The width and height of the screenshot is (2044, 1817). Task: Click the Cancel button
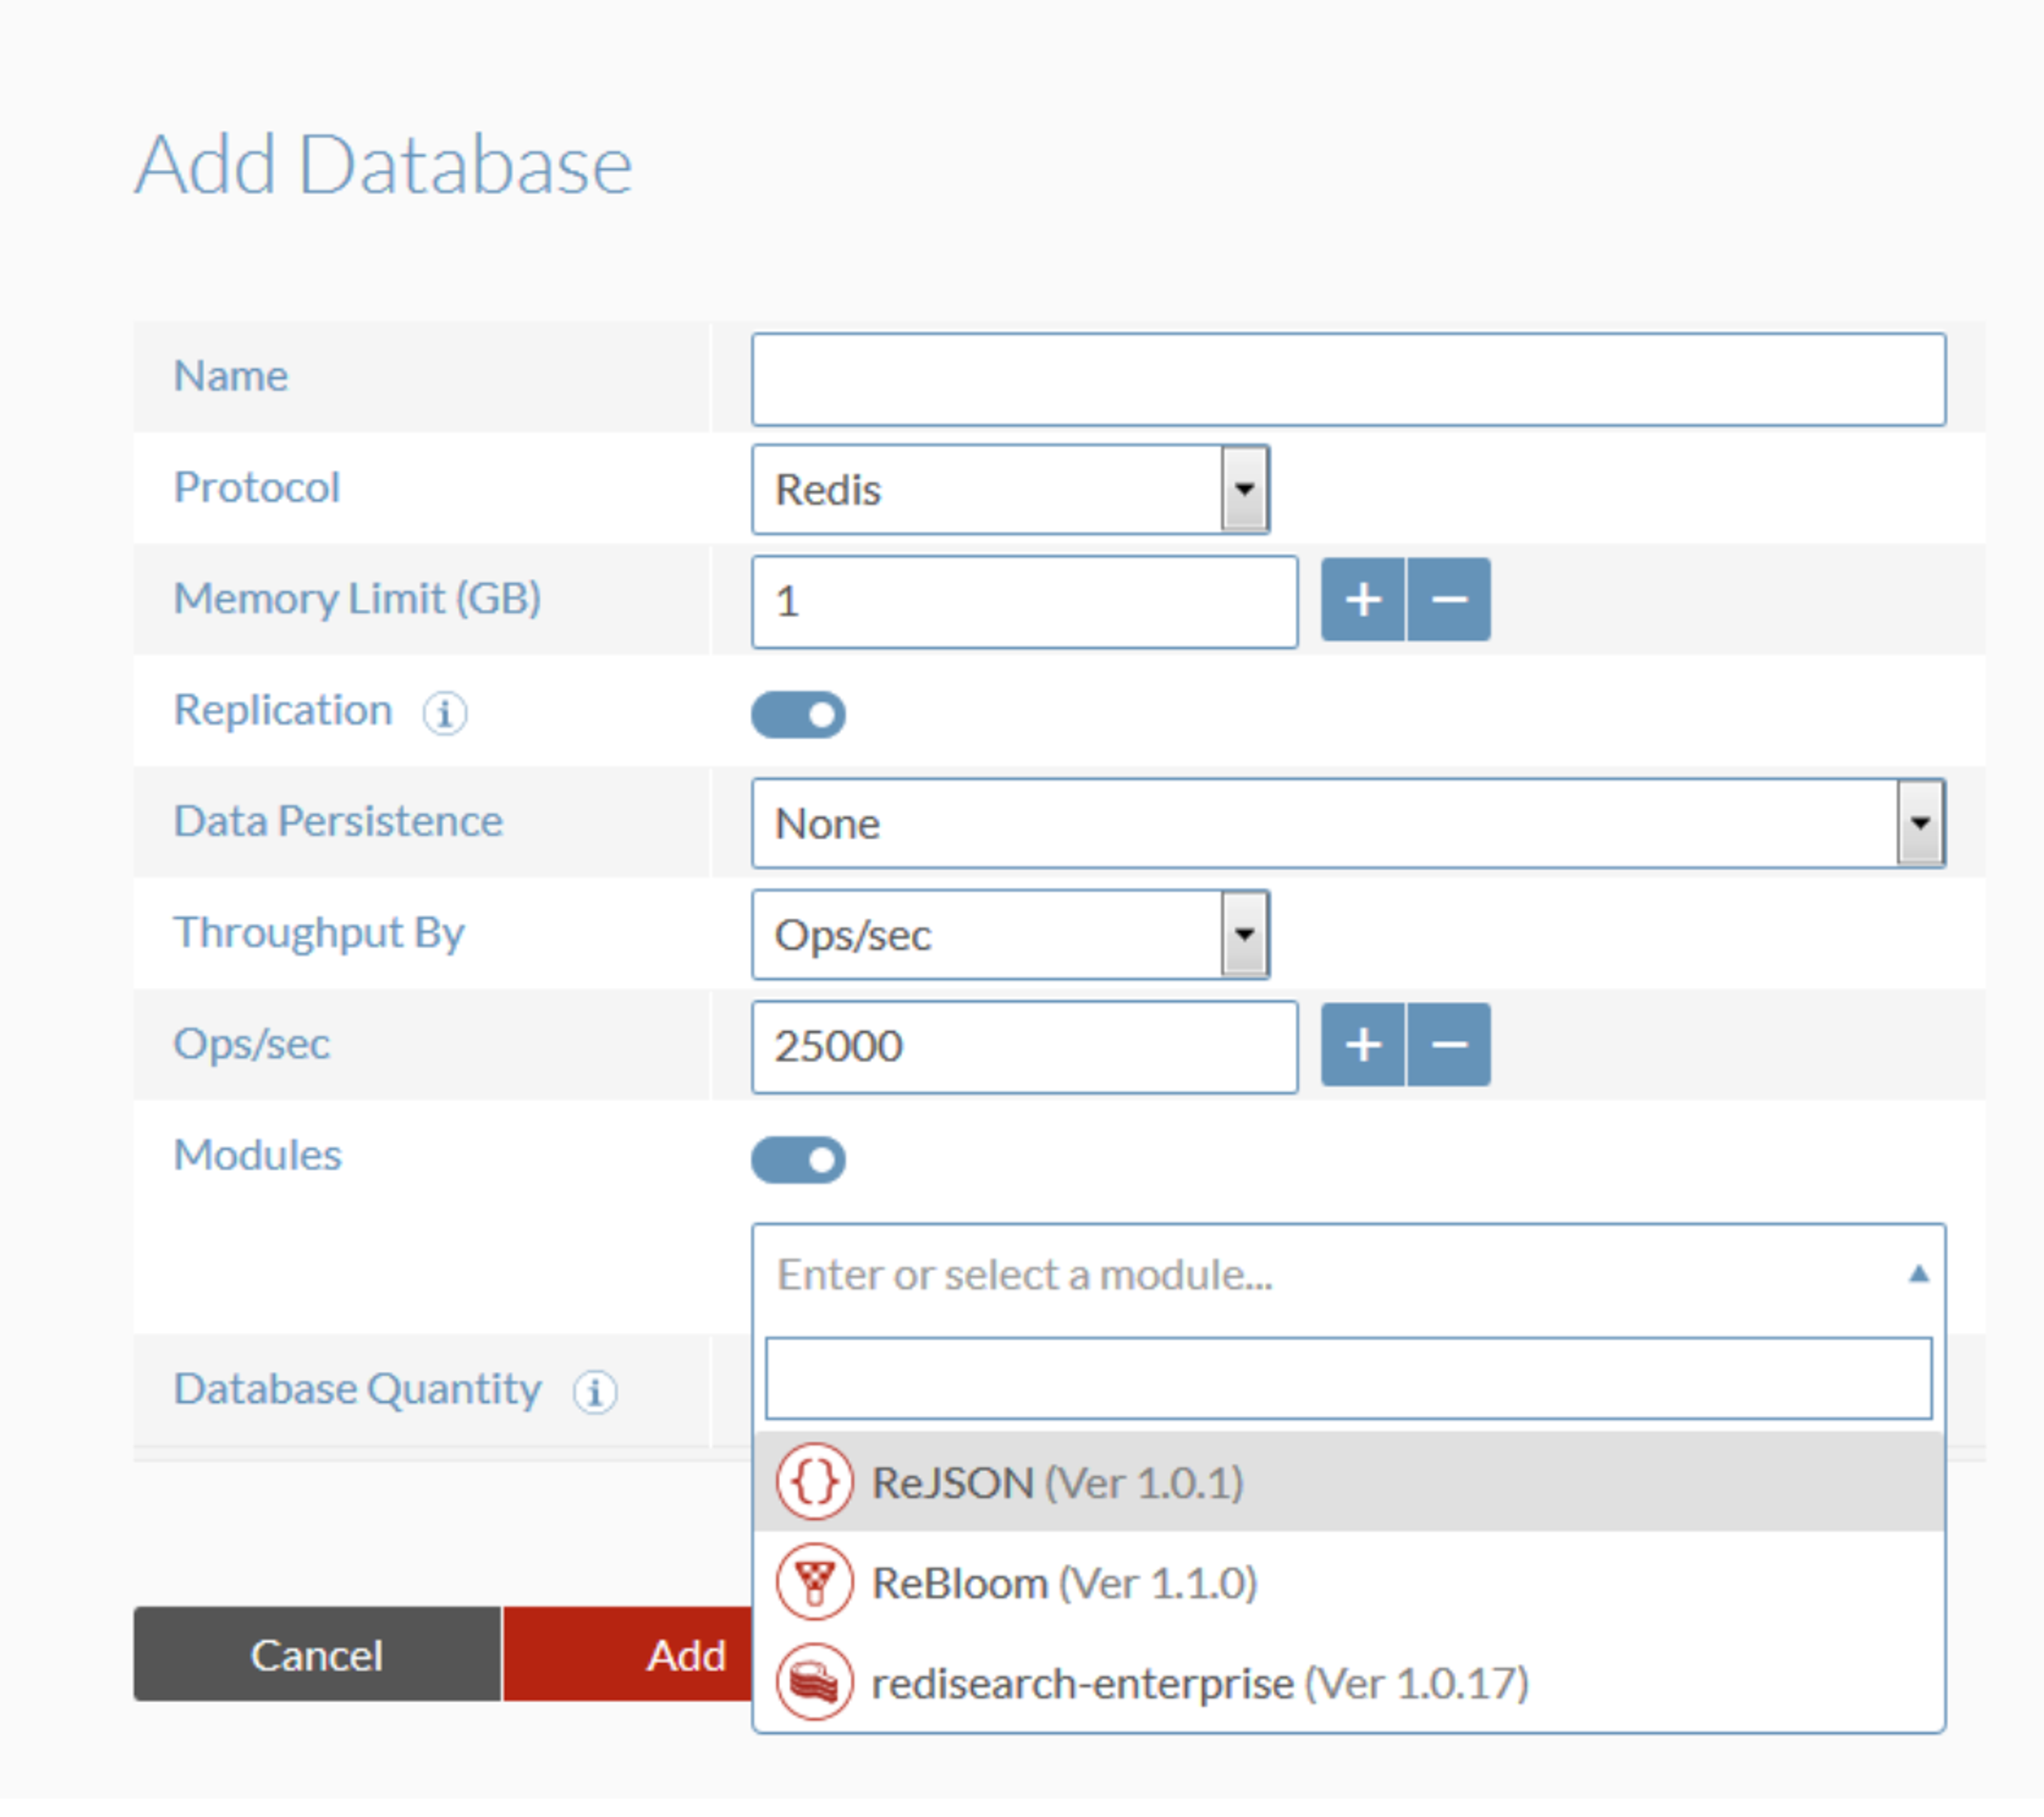click(x=316, y=1654)
